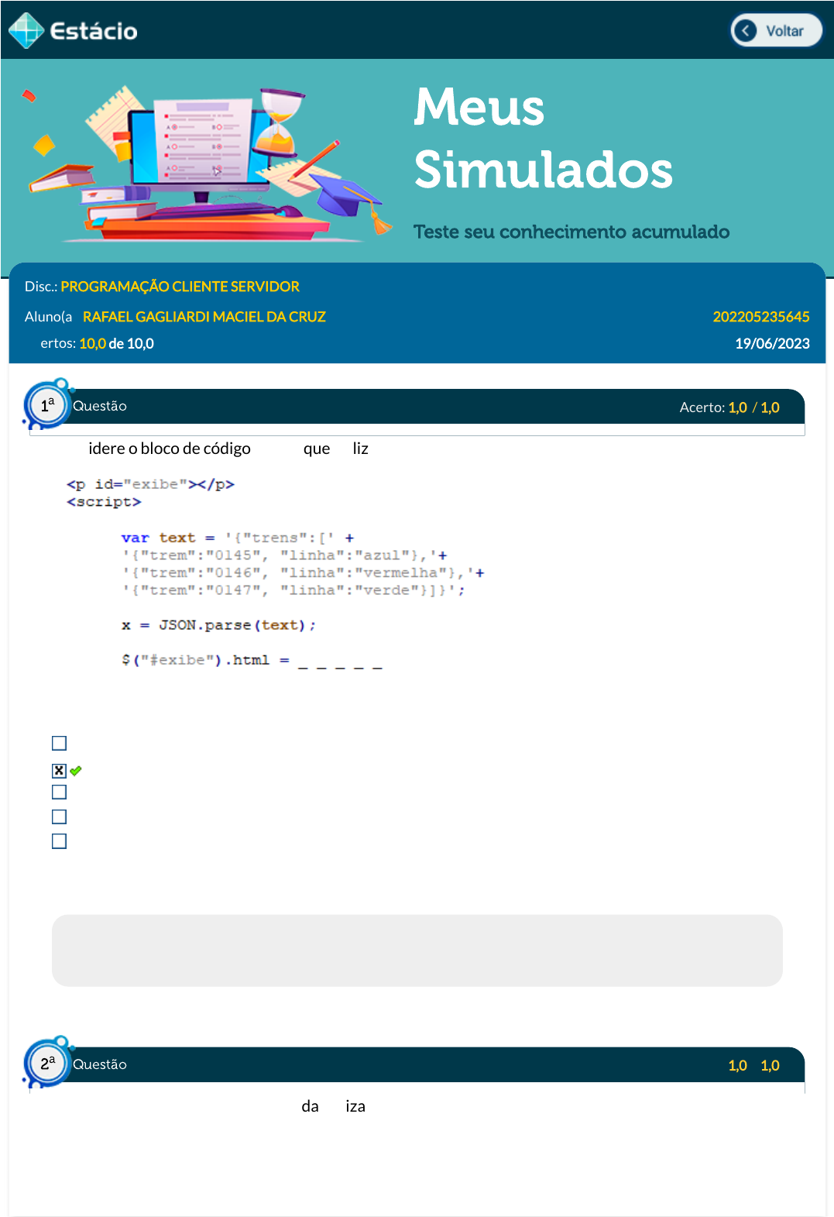Check the last answer checkbox of question 1
Image resolution: width=834 pixels, height=1217 pixels.
coord(59,841)
